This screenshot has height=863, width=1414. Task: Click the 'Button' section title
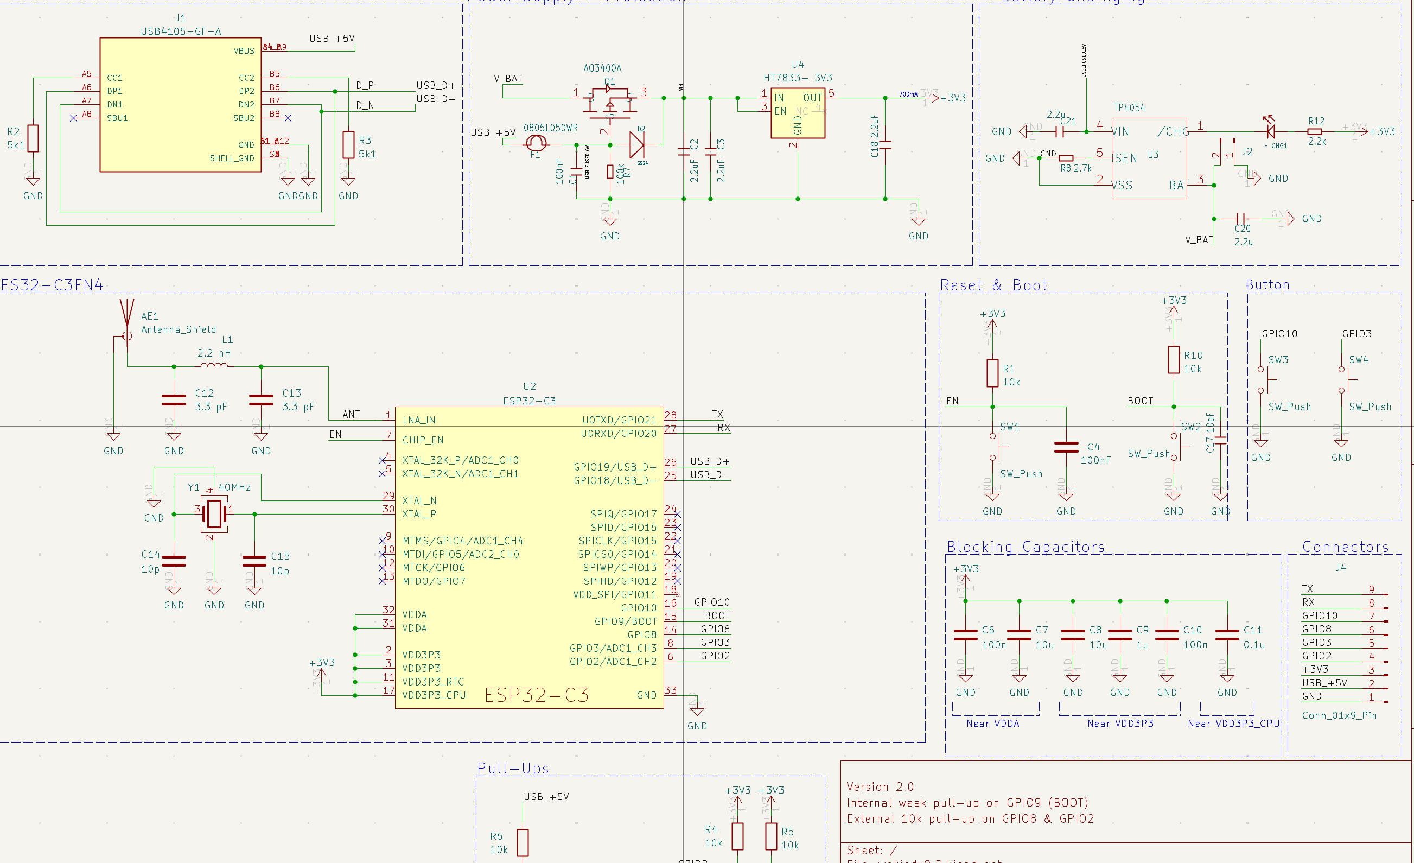[1267, 285]
